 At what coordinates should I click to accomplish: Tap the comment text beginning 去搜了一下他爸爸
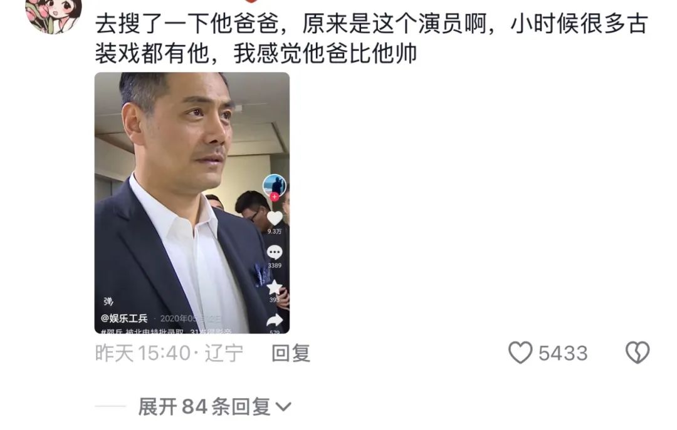(371, 38)
